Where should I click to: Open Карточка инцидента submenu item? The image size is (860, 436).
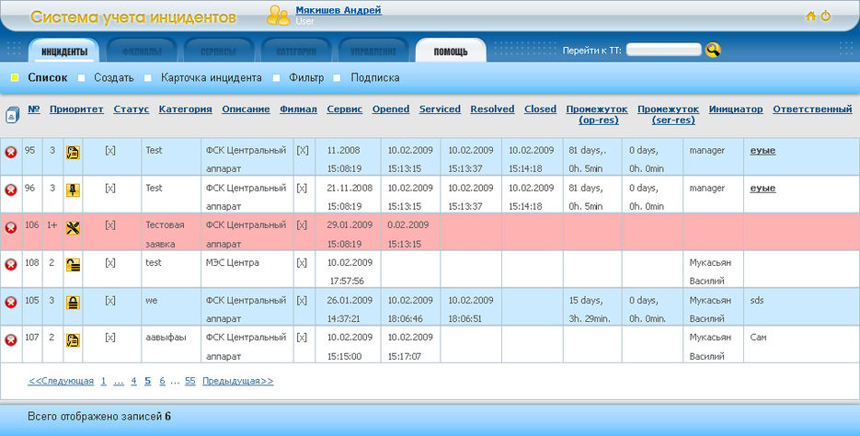pos(212,77)
